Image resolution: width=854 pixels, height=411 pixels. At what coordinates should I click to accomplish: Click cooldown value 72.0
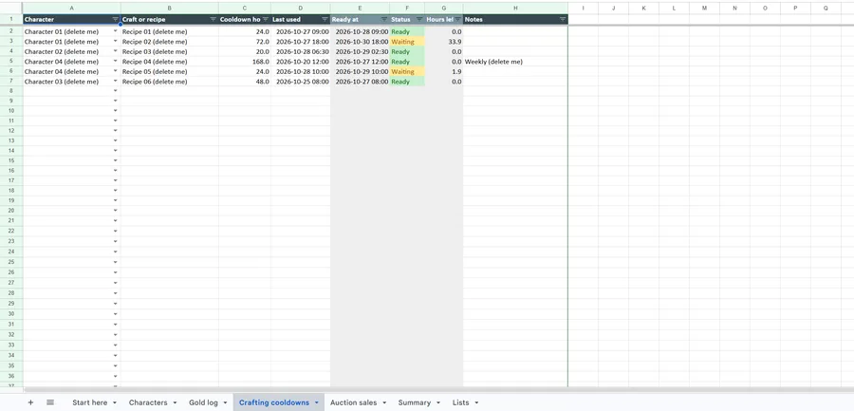245,42
